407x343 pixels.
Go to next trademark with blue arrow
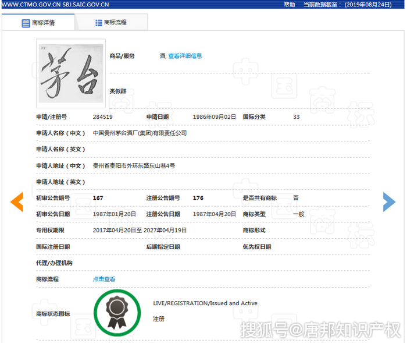pyautogui.click(x=389, y=202)
